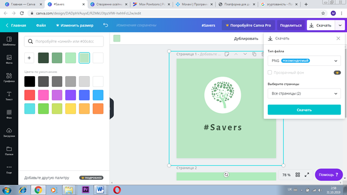The width and height of the screenshot is (347, 195).
Task: Select the red default color swatch
Action: pos(30,95)
